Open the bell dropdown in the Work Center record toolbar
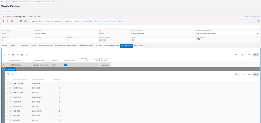261x123 pixels. click(x=26, y=21)
